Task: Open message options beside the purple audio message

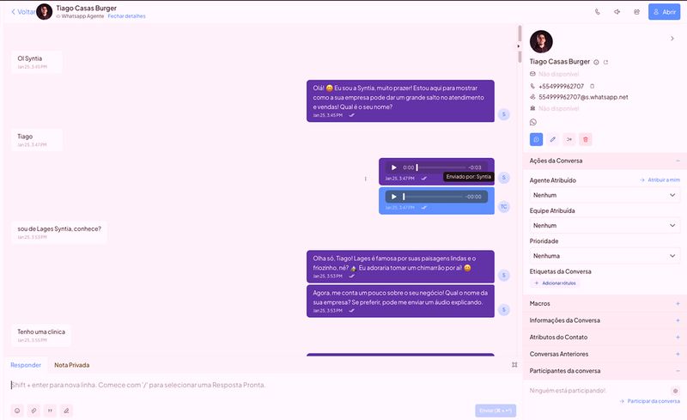Action: click(366, 179)
